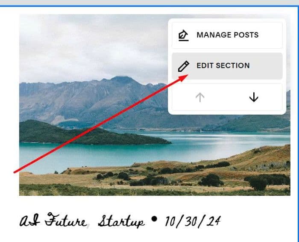Open the Startup category link
299x242 pixels.
point(121,221)
